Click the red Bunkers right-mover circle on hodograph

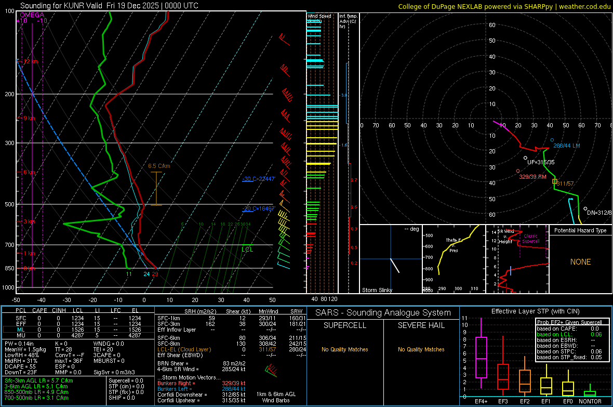(518, 171)
